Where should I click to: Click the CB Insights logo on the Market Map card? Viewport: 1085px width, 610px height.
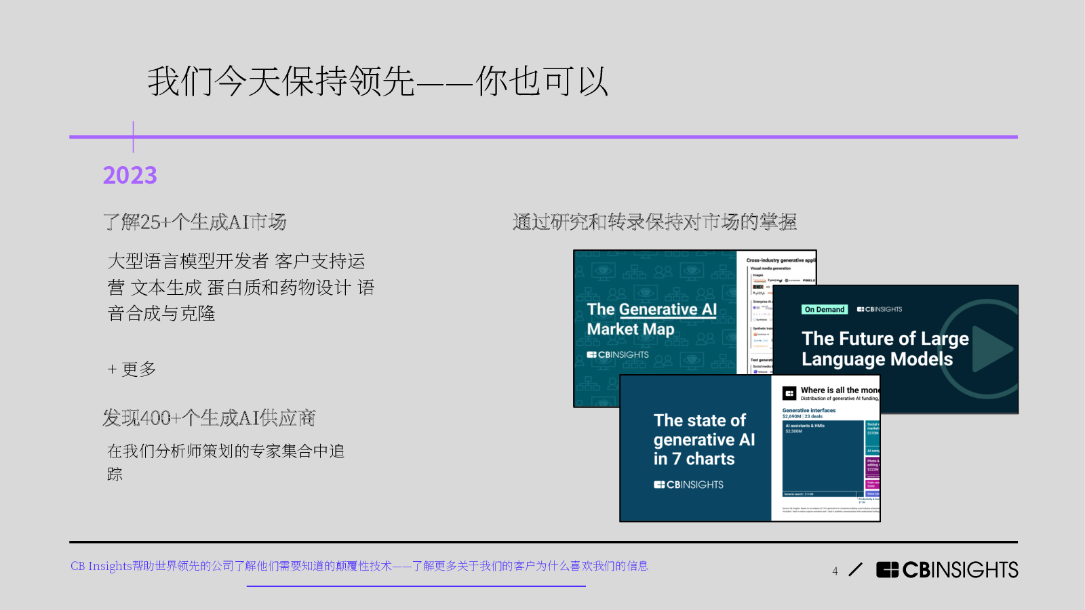click(x=618, y=354)
